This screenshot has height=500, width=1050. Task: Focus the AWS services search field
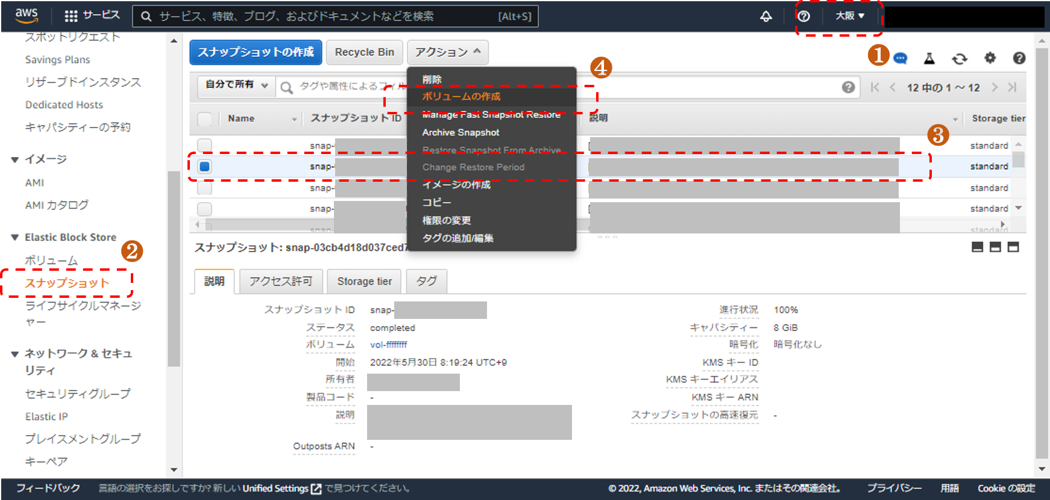pos(325,16)
